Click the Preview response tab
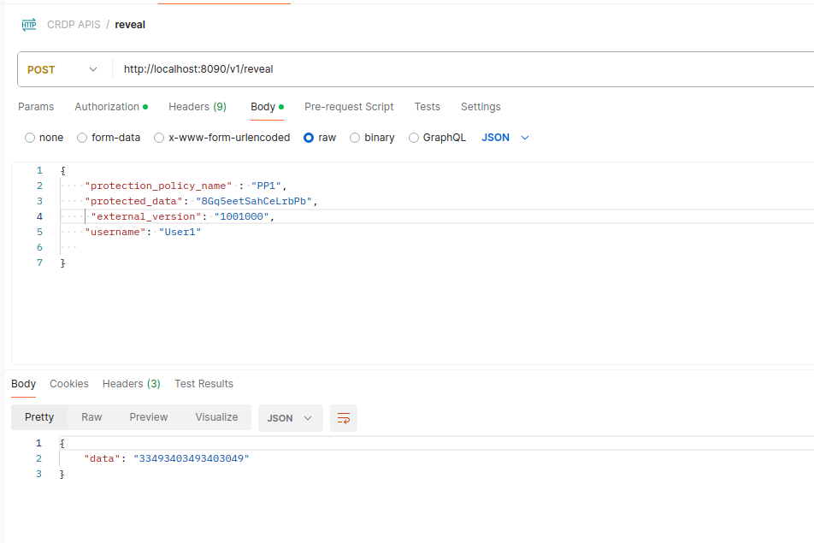814x543 pixels. click(x=148, y=416)
